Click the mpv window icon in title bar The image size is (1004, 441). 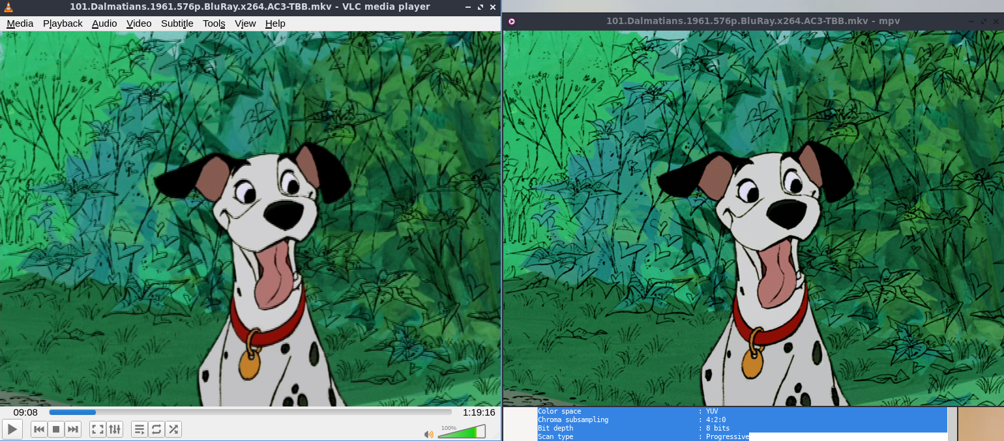pyautogui.click(x=512, y=21)
